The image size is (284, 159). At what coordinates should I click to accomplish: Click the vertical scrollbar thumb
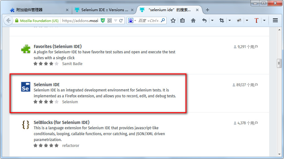point(279,63)
